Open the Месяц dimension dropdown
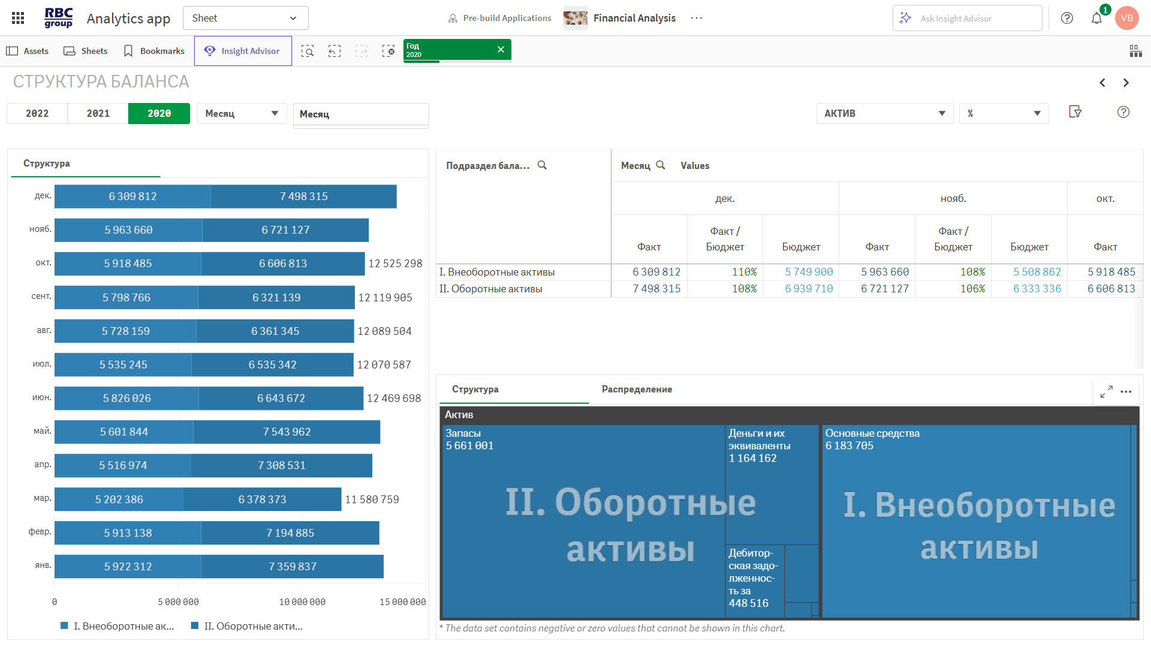This screenshot has height=647, width=1151. pos(242,113)
